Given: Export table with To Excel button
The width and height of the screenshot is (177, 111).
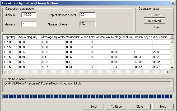Looking at the screenshot, I should pos(116,107).
